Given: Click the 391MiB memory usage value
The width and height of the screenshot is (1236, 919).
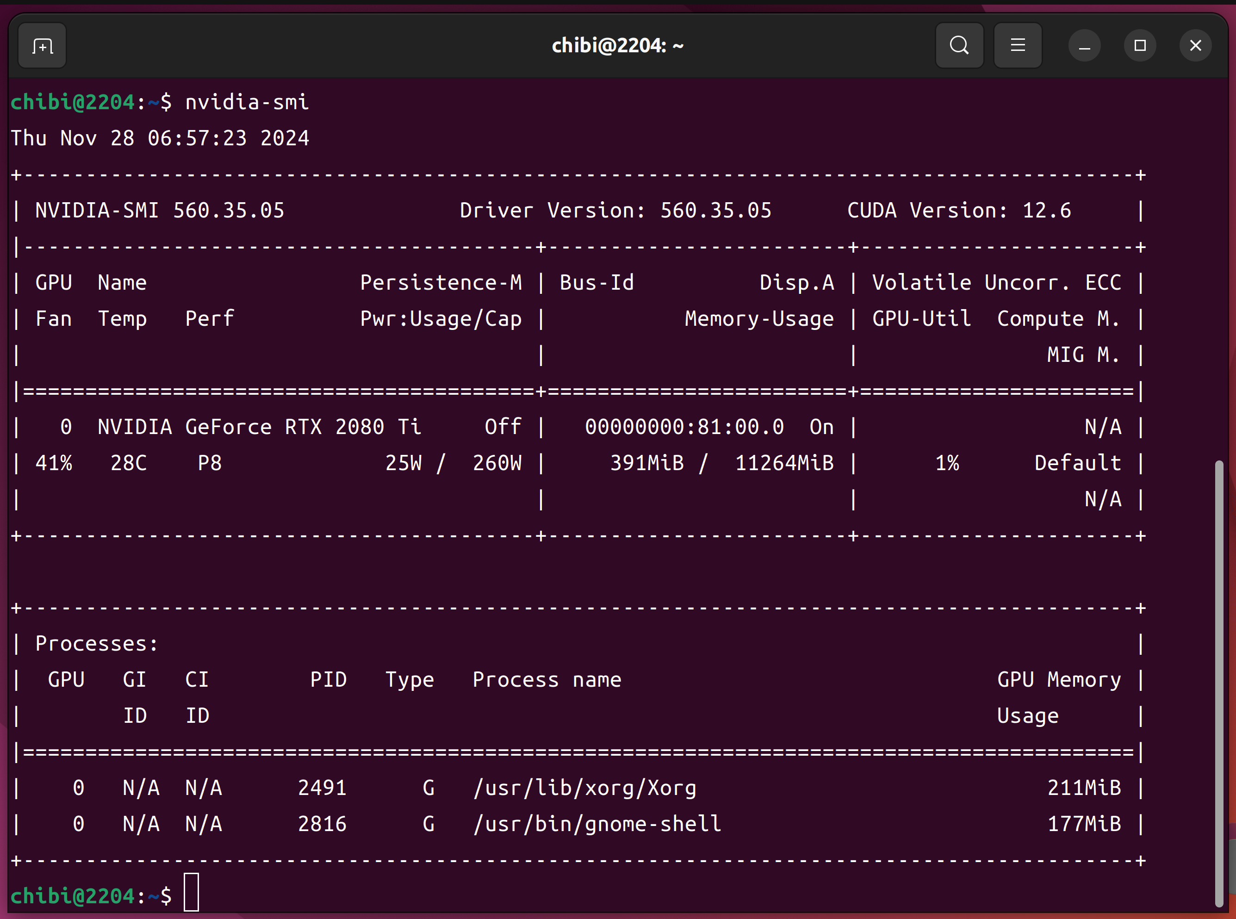Looking at the screenshot, I should pos(647,463).
